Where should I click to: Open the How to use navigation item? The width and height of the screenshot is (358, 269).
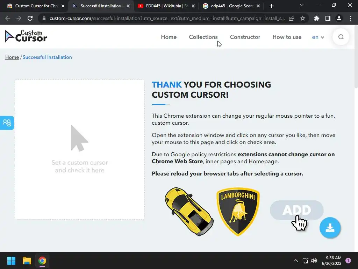287,37
